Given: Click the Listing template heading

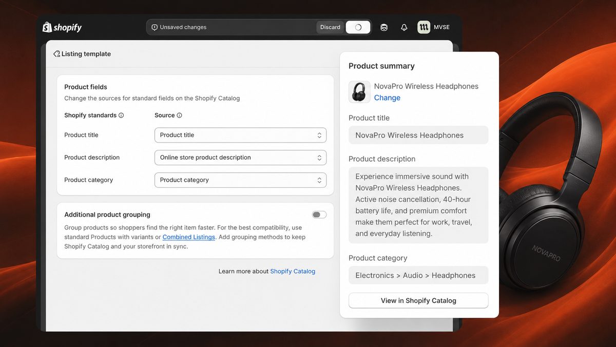Looking at the screenshot, I should 86,54.
